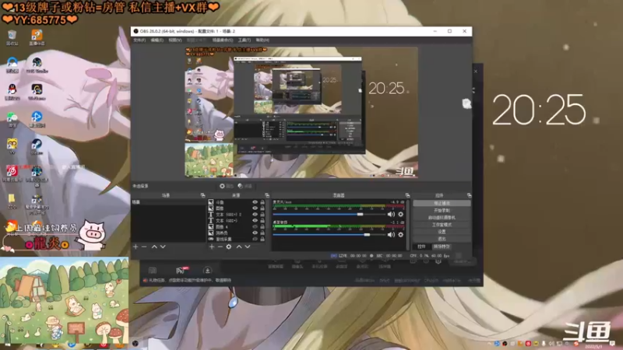Show the hidden 图像 4 source
Image resolution: width=623 pixels, height=350 pixels.
tap(255, 226)
